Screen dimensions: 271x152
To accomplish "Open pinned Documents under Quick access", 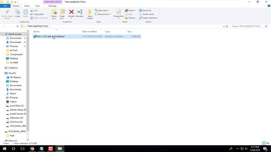I will (16, 38).
